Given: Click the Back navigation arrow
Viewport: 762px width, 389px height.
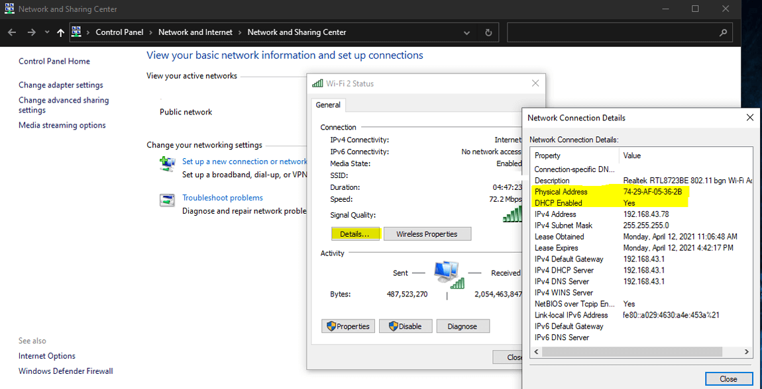Looking at the screenshot, I should pyautogui.click(x=12, y=32).
